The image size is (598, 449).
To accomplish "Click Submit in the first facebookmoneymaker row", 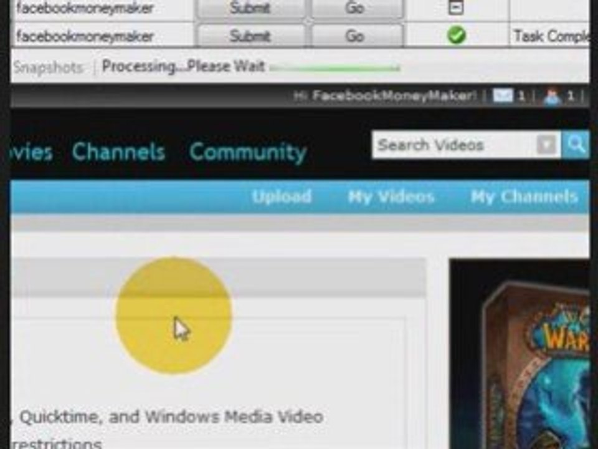I will pos(250,8).
